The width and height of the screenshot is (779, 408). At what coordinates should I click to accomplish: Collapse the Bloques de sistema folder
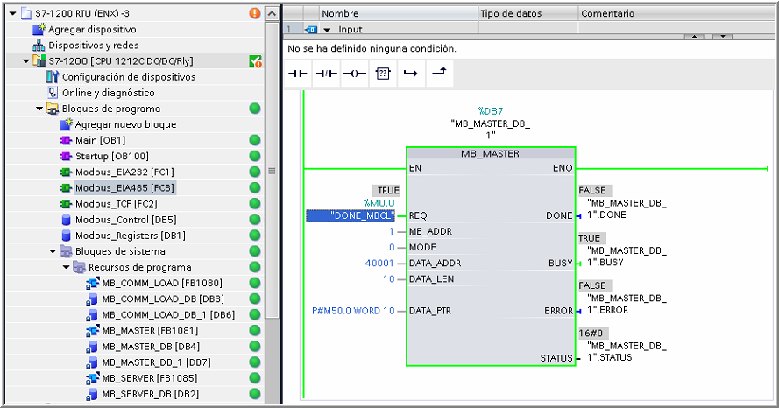pyautogui.click(x=53, y=251)
